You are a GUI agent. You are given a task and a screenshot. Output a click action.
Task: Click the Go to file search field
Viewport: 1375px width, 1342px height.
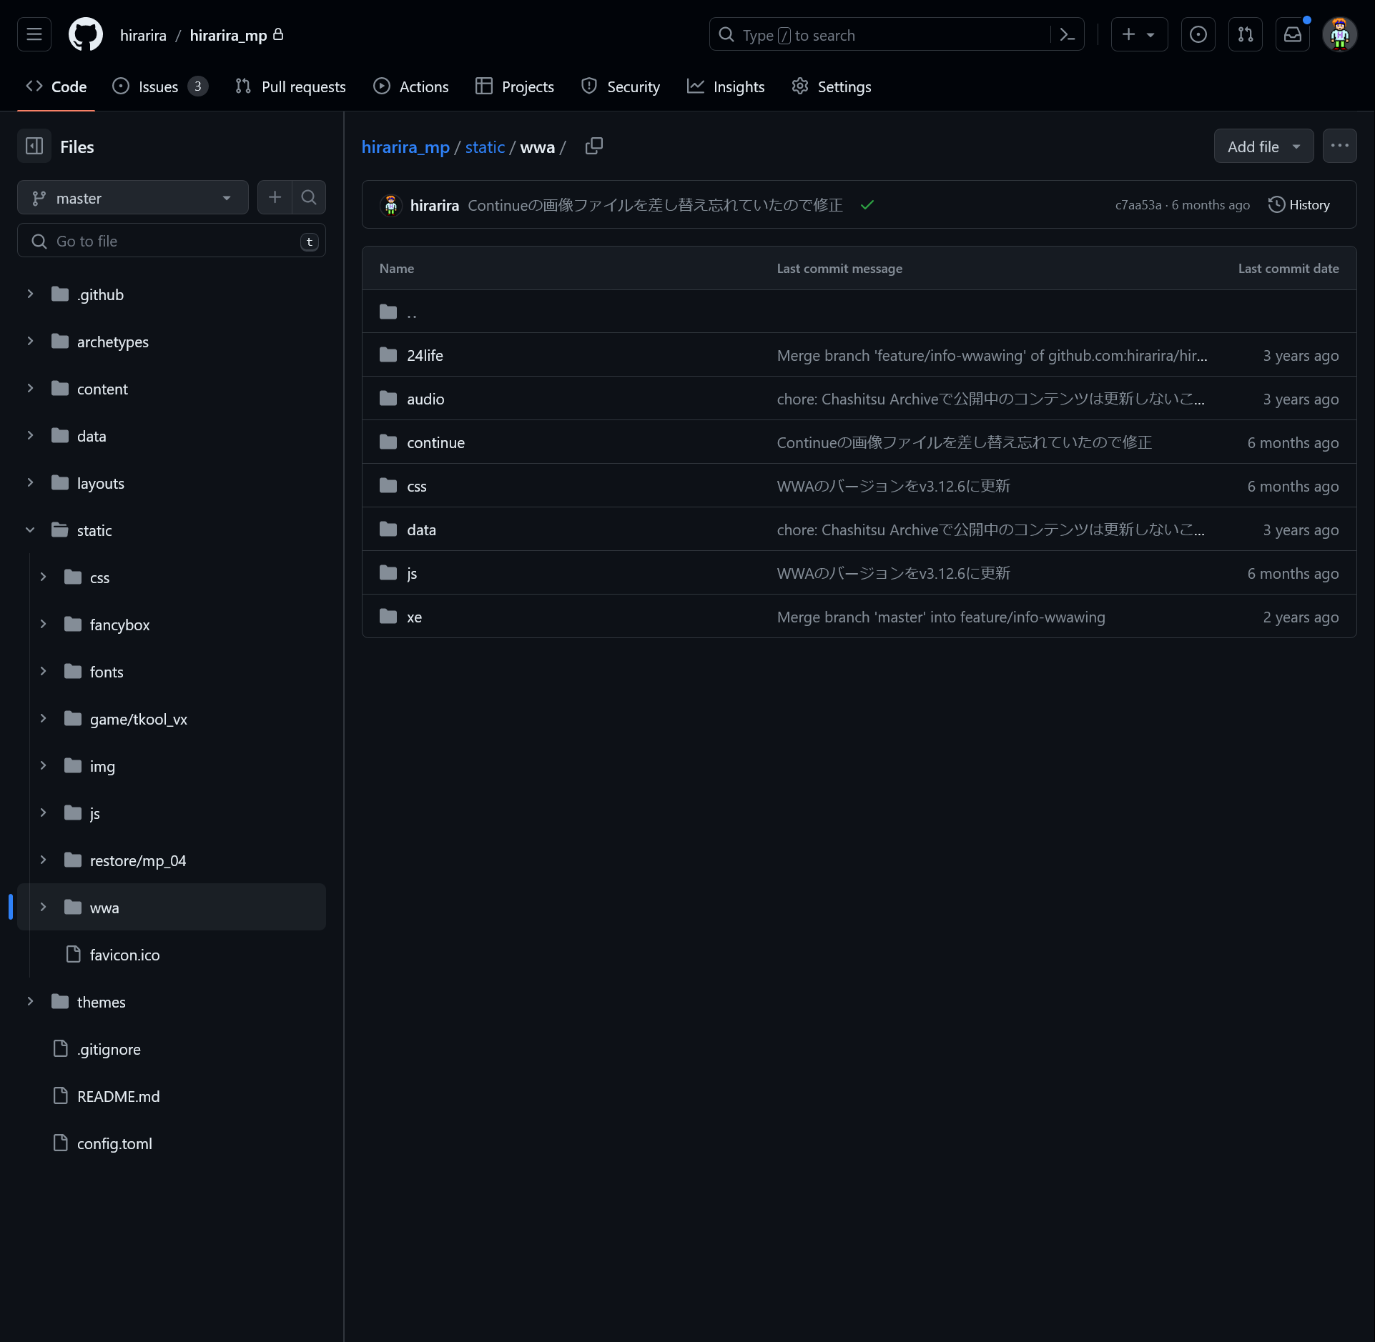(172, 241)
